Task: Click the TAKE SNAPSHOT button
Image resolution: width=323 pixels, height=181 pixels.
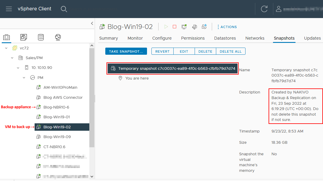Action: (126, 51)
